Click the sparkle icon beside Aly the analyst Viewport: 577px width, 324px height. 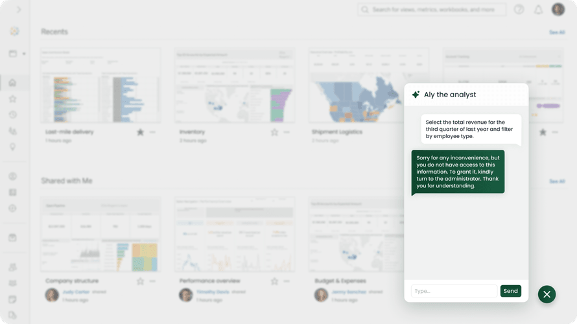[416, 95]
